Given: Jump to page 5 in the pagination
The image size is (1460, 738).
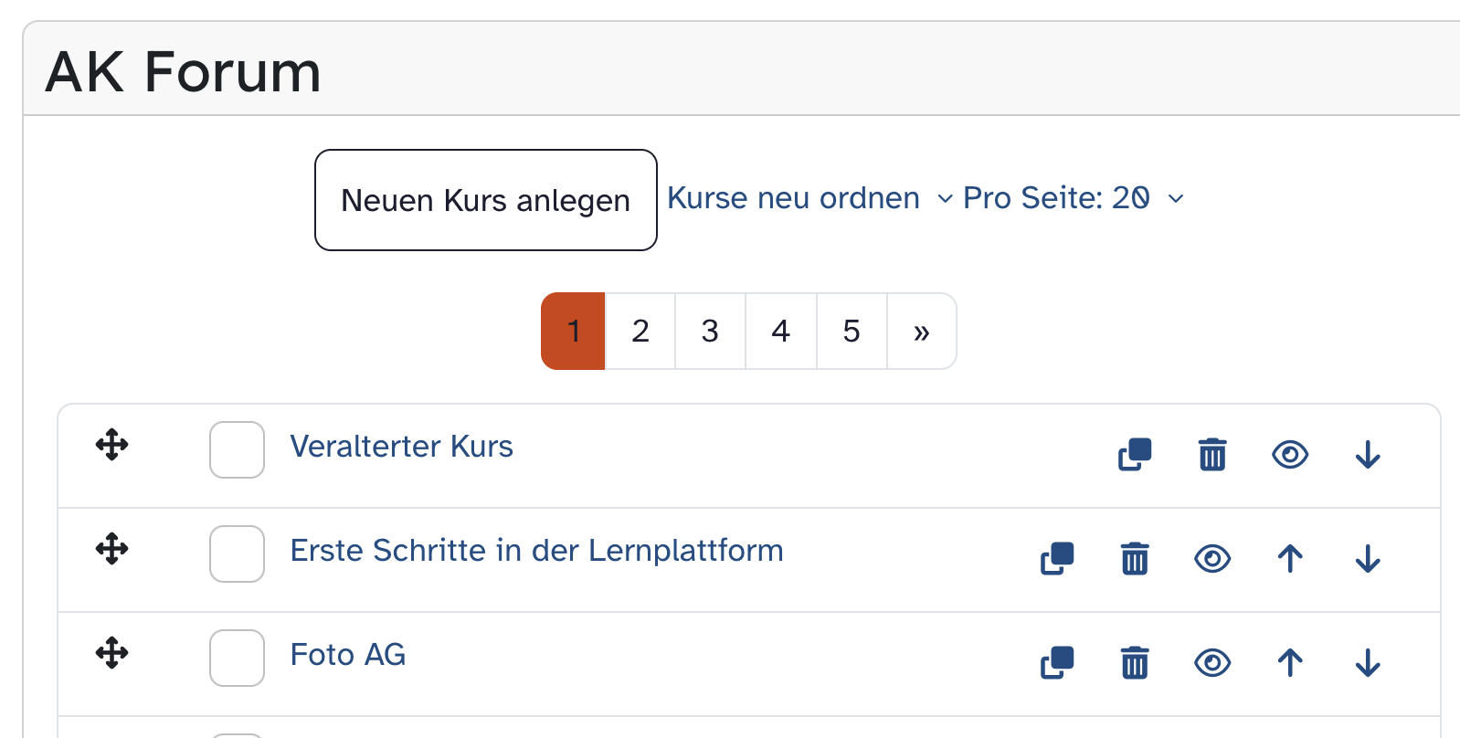Looking at the screenshot, I should coord(852,331).
